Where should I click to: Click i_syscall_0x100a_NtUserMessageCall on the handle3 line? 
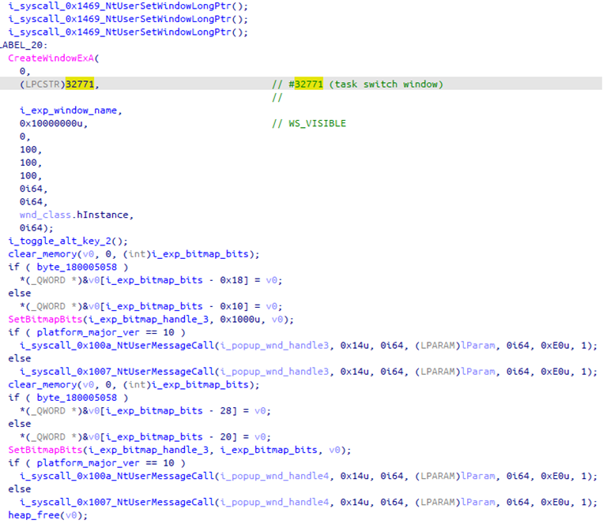click(x=116, y=346)
